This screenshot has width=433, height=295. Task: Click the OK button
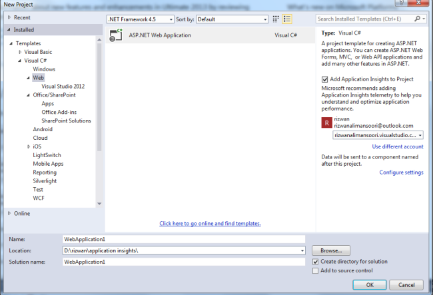pos(370,285)
